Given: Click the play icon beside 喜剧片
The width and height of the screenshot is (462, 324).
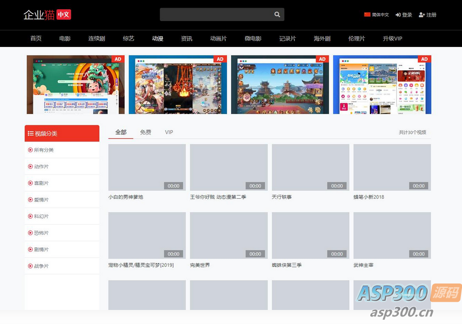Looking at the screenshot, I should [30, 183].
